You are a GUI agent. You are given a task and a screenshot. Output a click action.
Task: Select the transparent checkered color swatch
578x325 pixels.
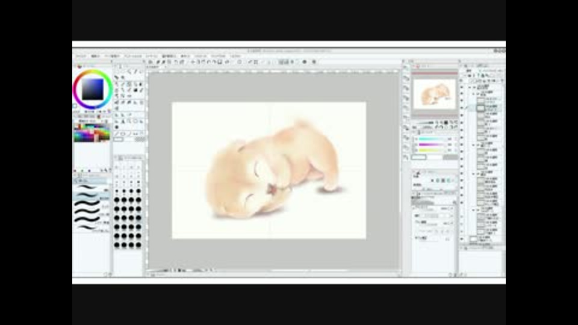point(140,139)
